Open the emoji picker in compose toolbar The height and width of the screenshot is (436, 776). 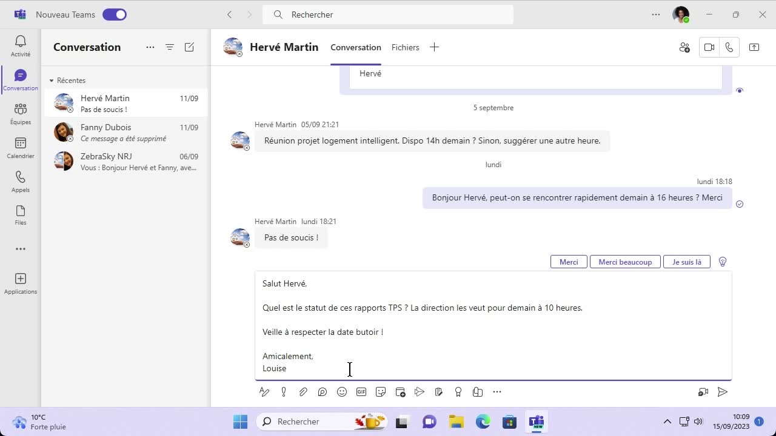pyautogui.click(x=342, y=392)
